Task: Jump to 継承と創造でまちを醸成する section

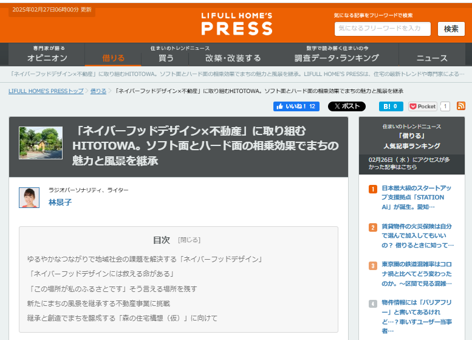Action: click(x=122, y=318)
